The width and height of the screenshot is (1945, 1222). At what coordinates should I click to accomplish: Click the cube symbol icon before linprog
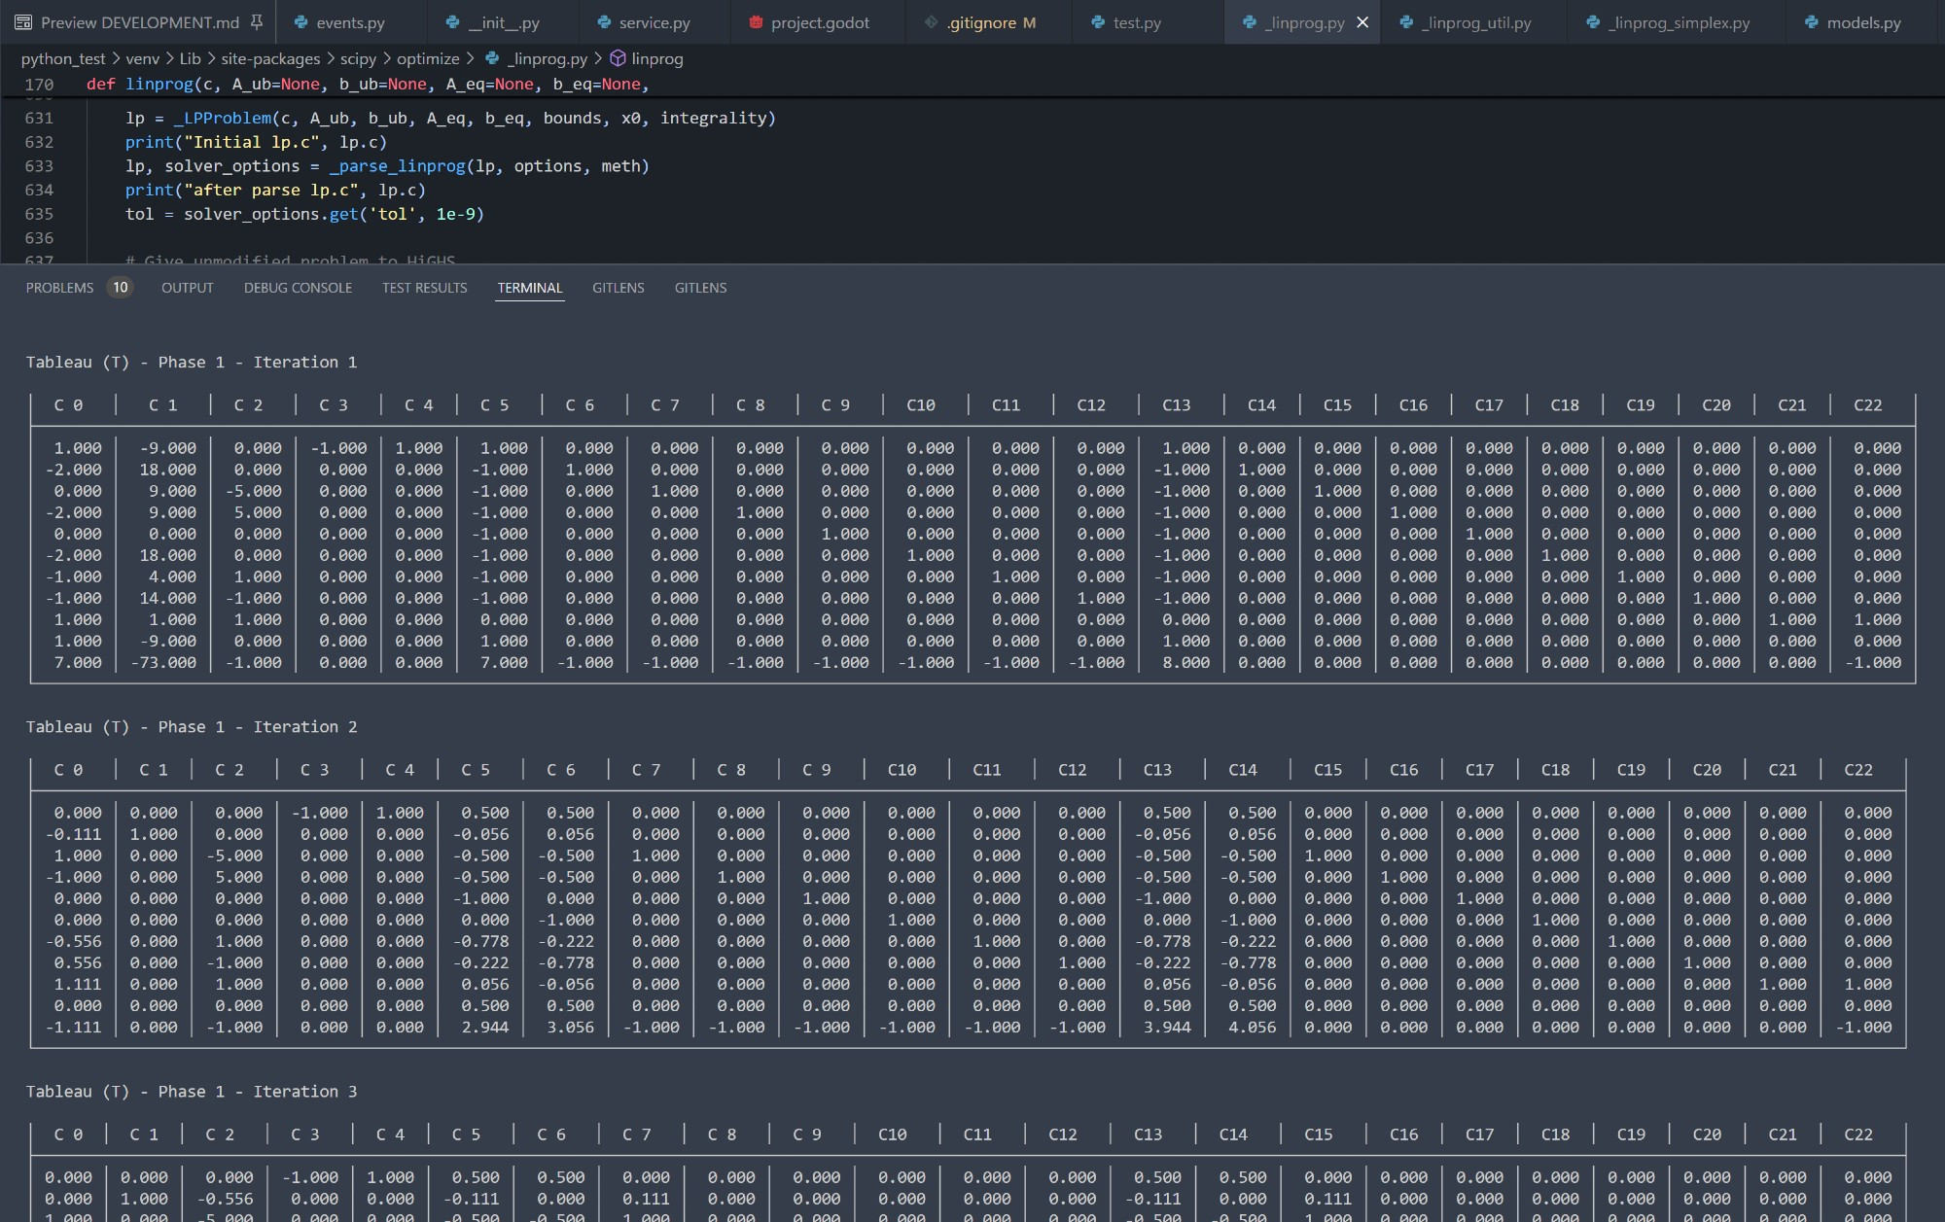click(x=618, y=58)
